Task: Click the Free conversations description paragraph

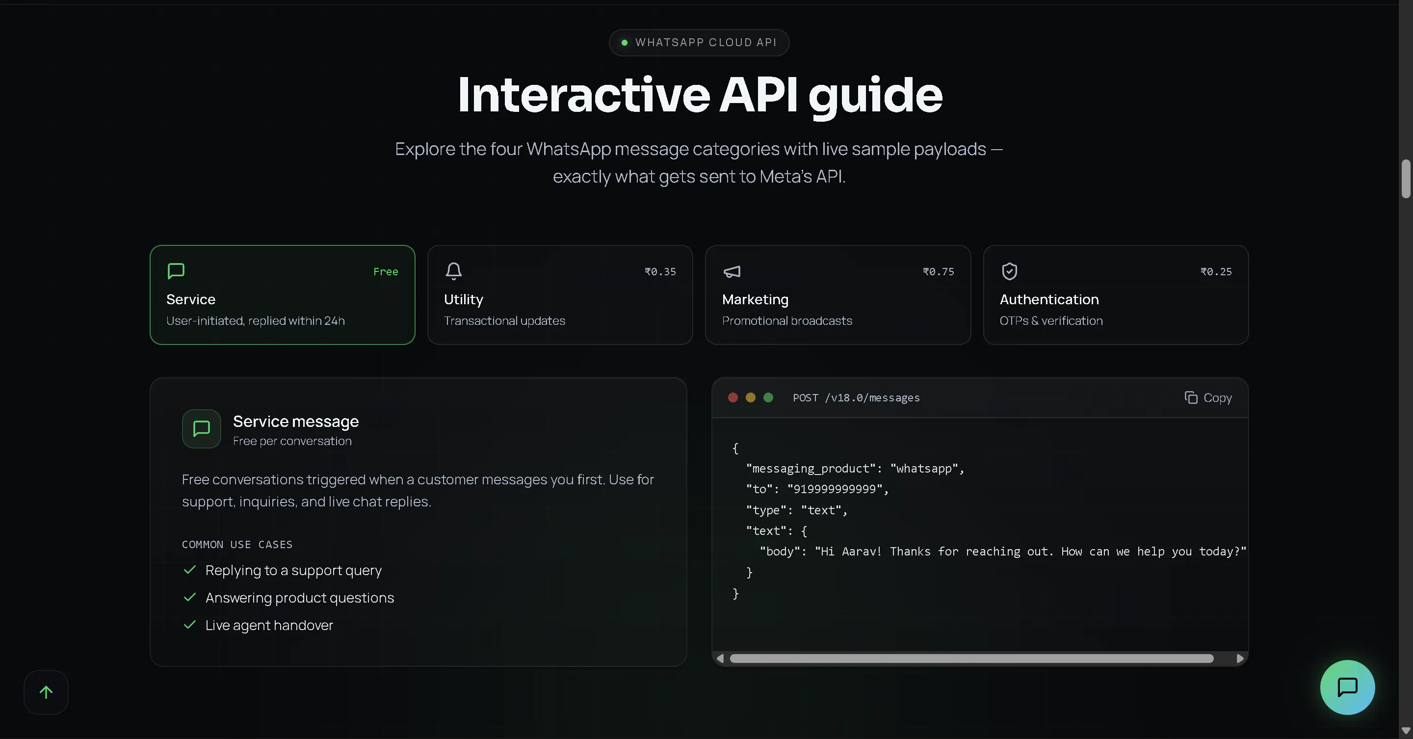Action: coord(418,491)
